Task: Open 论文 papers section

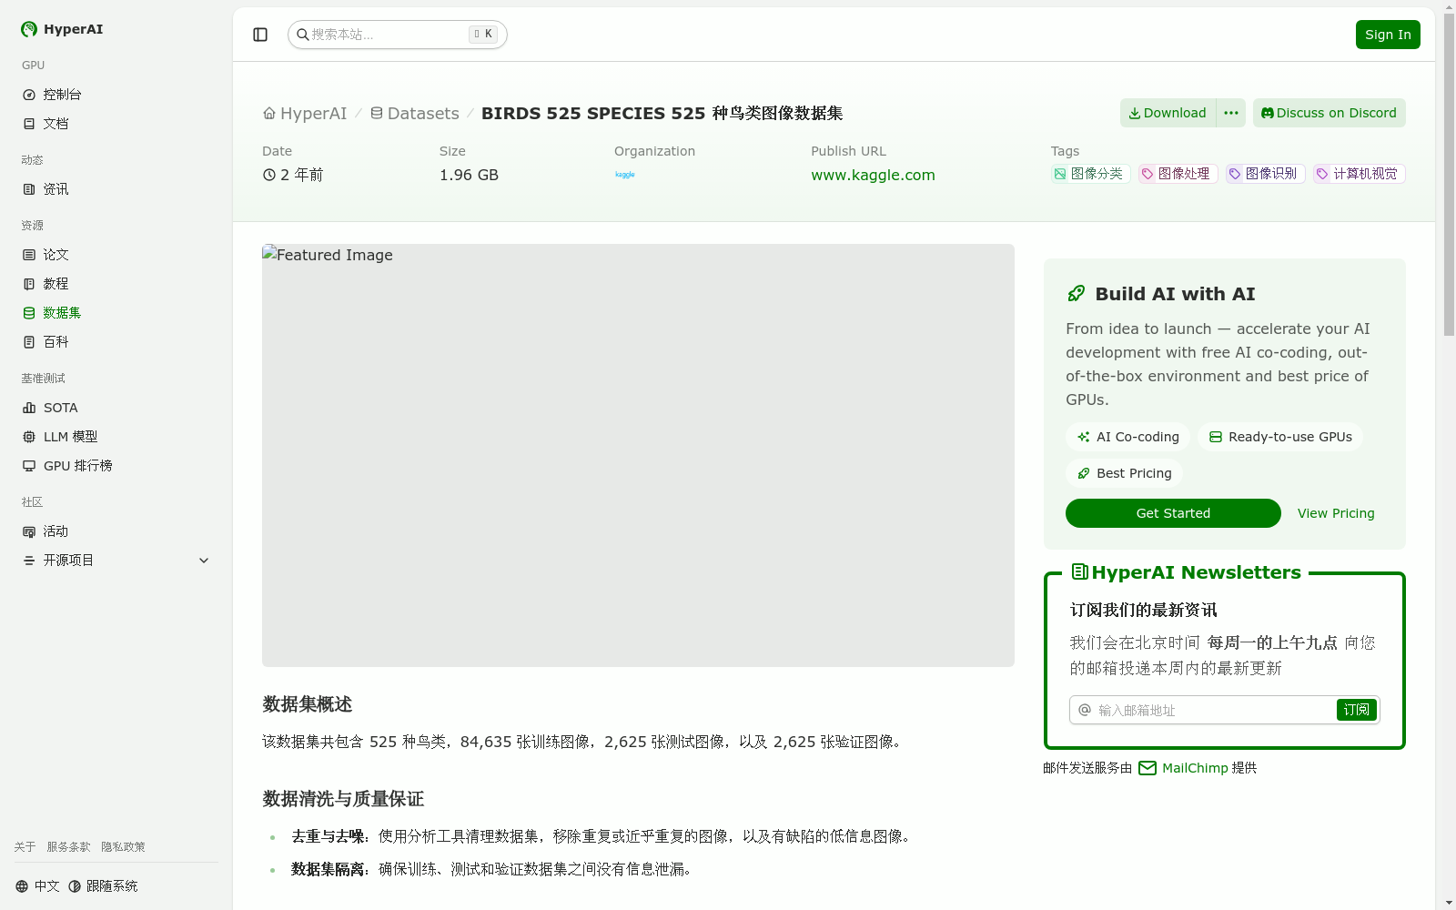Action: point(116,255)
